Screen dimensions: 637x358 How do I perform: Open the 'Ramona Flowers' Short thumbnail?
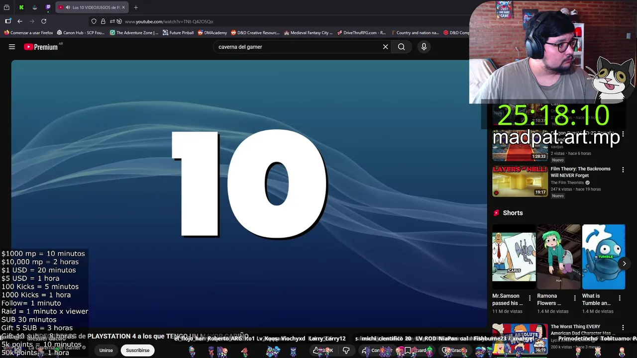point(559,257)
